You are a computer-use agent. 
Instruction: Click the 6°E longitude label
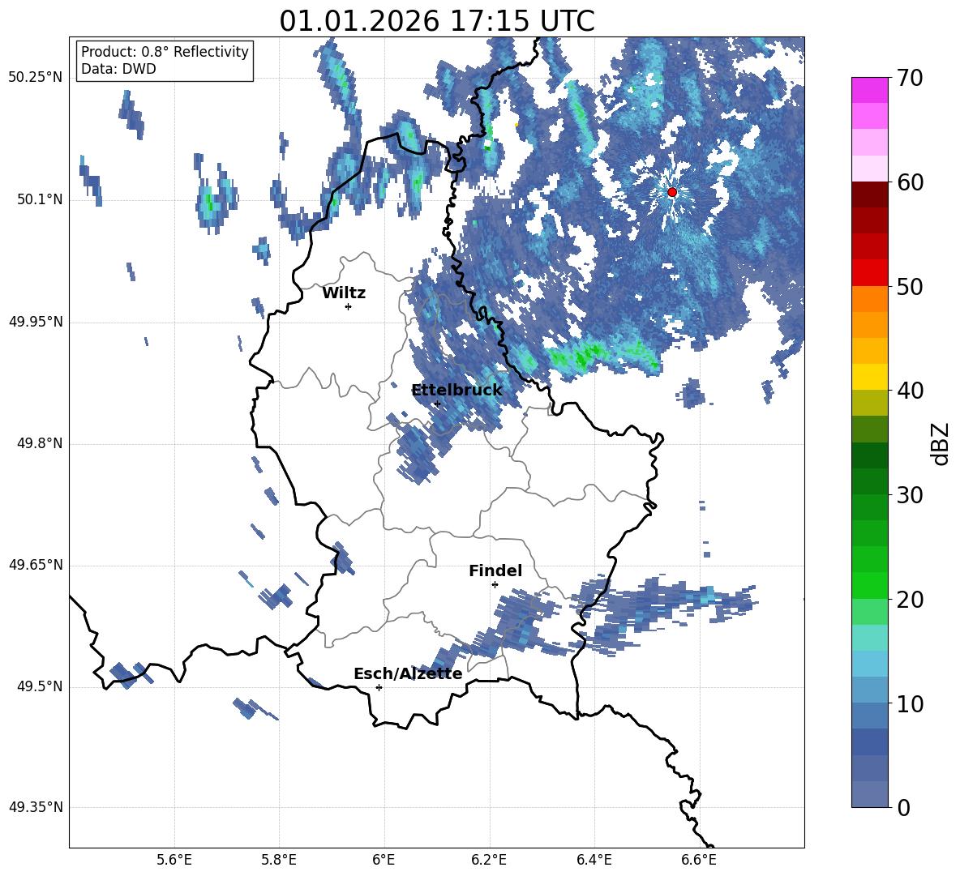point(384,860)
